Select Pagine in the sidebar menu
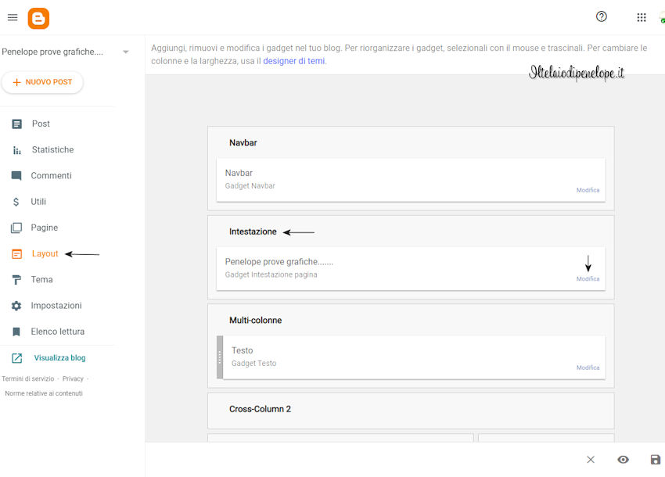Image resolution: width=665 pixels, height=477 pixels. click(x=44, y=228)
